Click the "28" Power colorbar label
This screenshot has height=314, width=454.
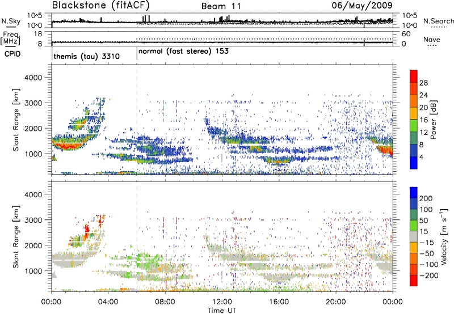point(423,83)
